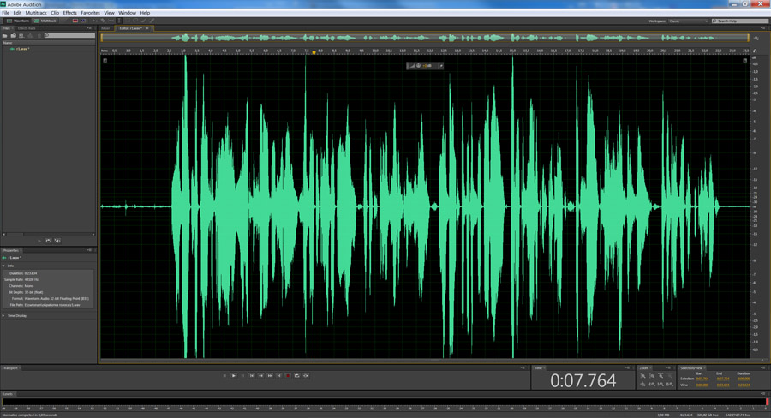The image size is (771, 418).
Task: Switch to Multitrack view
Action: [x=45, y=21]
